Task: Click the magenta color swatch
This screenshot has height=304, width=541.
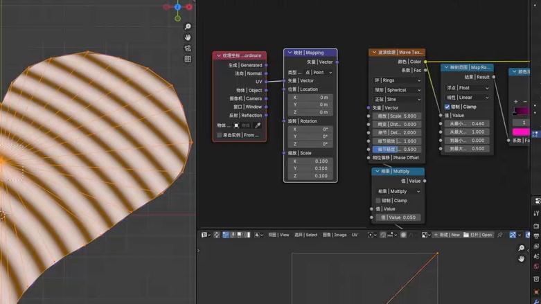Action: pos(521,132)
